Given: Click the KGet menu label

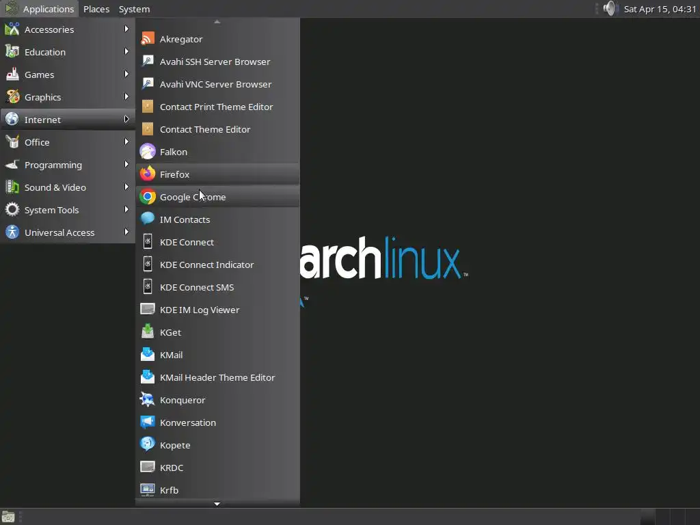Looking at the screenshot, I should [170, 333].
